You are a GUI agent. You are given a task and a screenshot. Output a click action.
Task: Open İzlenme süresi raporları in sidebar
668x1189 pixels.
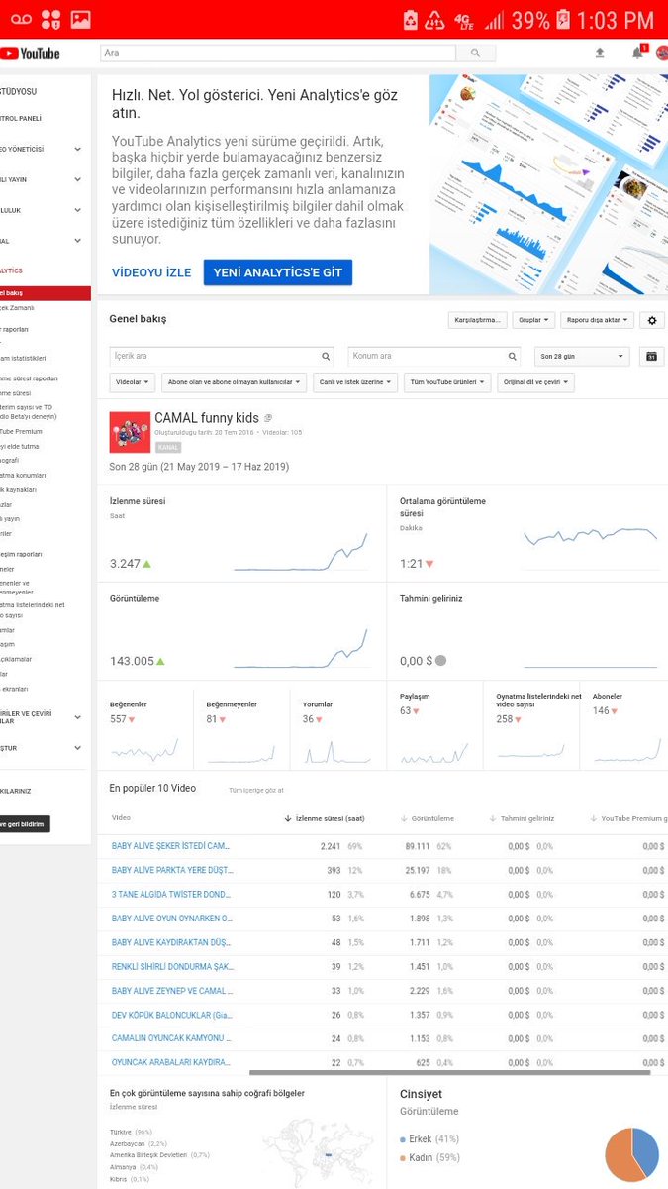coord(30,378)
